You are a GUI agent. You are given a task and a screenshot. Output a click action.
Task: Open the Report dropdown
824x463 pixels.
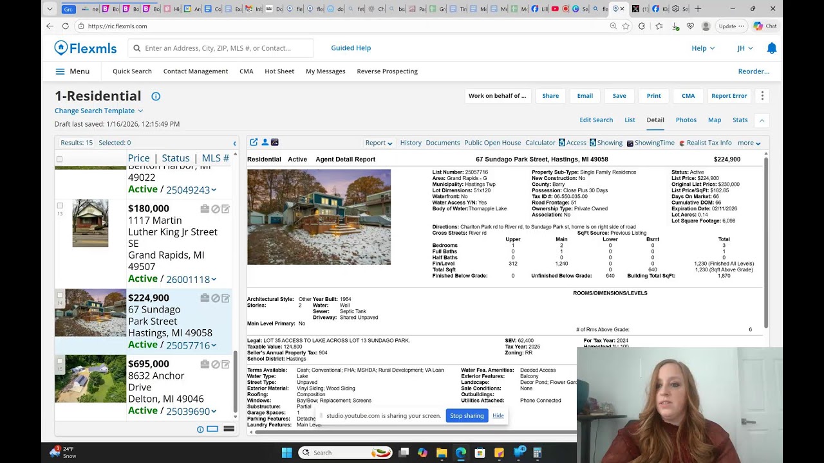(379, 143)
